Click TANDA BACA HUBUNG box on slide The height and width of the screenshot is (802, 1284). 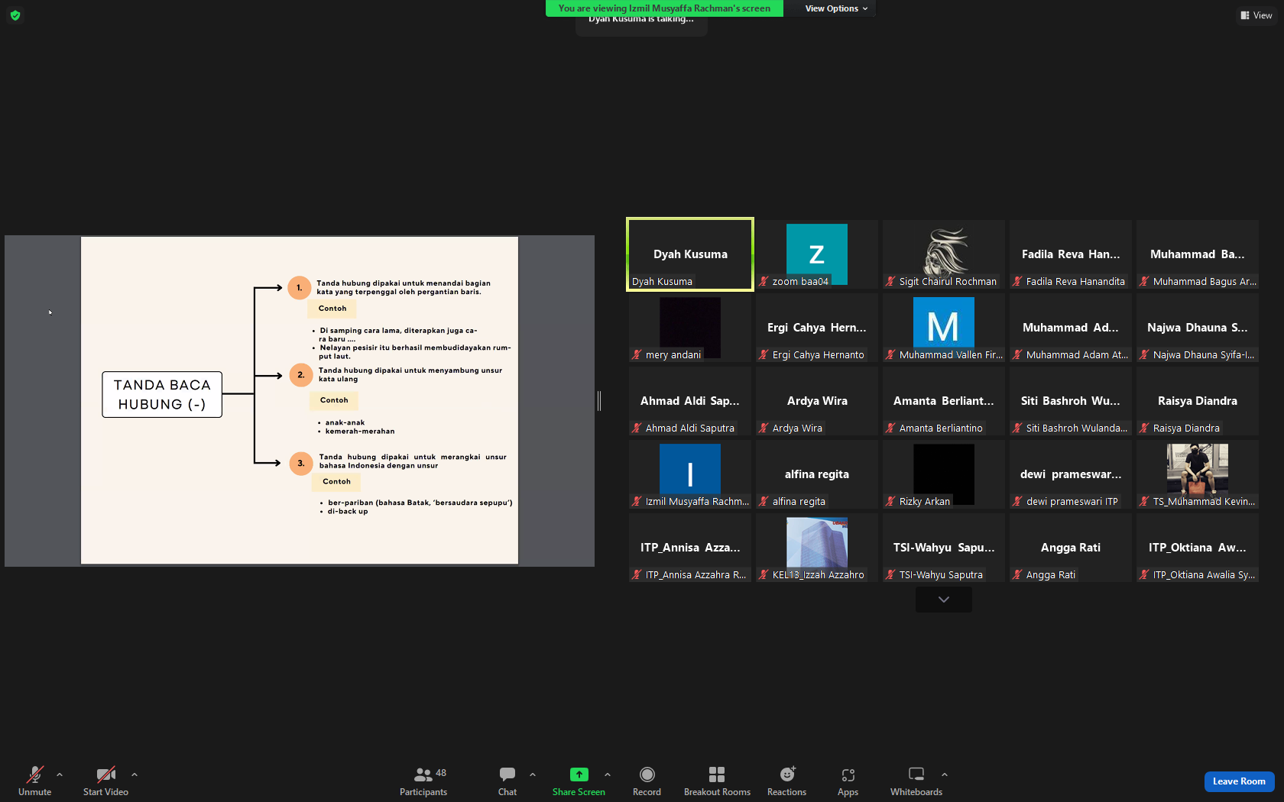click(162, 394)
